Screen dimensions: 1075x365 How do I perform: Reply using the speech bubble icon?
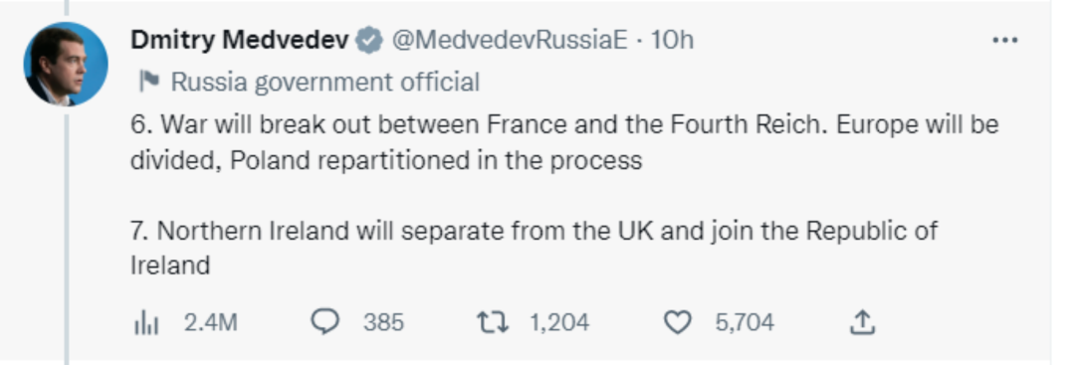click(324, 322)
